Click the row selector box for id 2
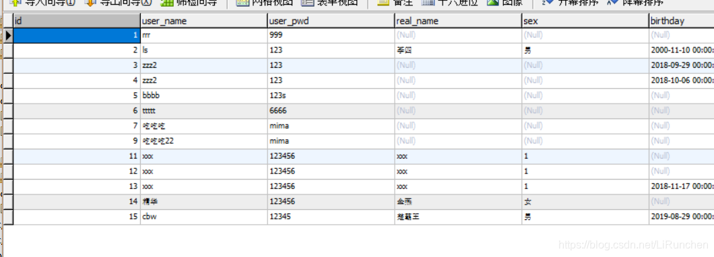 (7, 50)
